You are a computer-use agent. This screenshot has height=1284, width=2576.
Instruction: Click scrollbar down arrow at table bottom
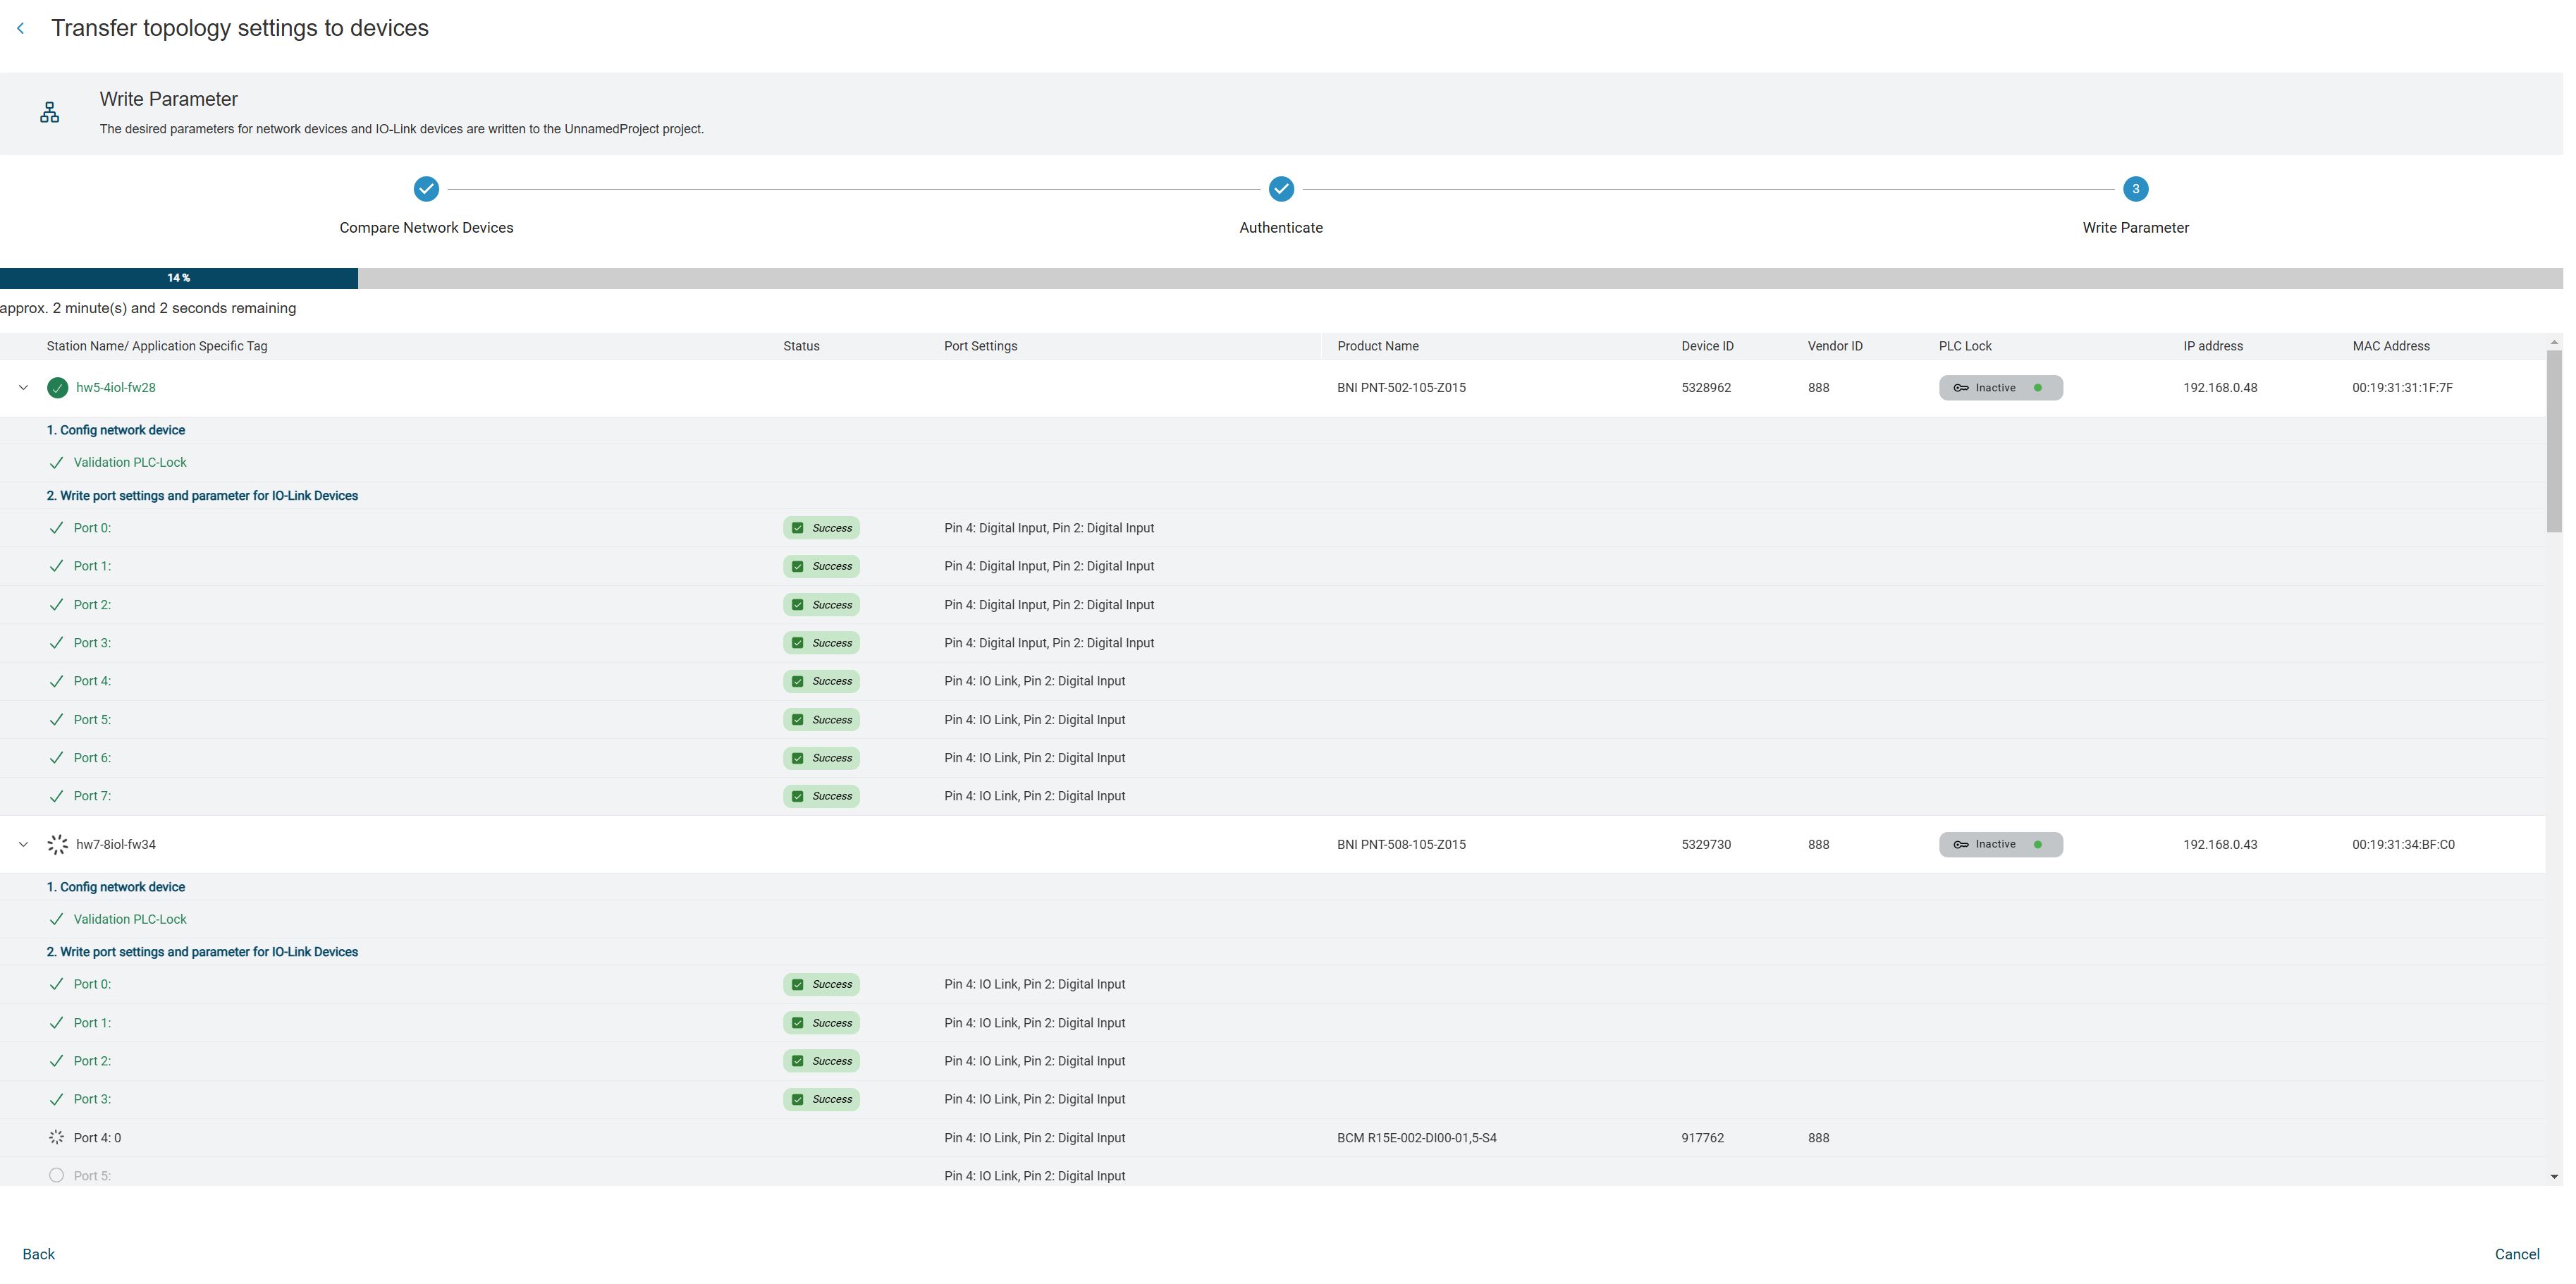(x=2554, y=1177)
